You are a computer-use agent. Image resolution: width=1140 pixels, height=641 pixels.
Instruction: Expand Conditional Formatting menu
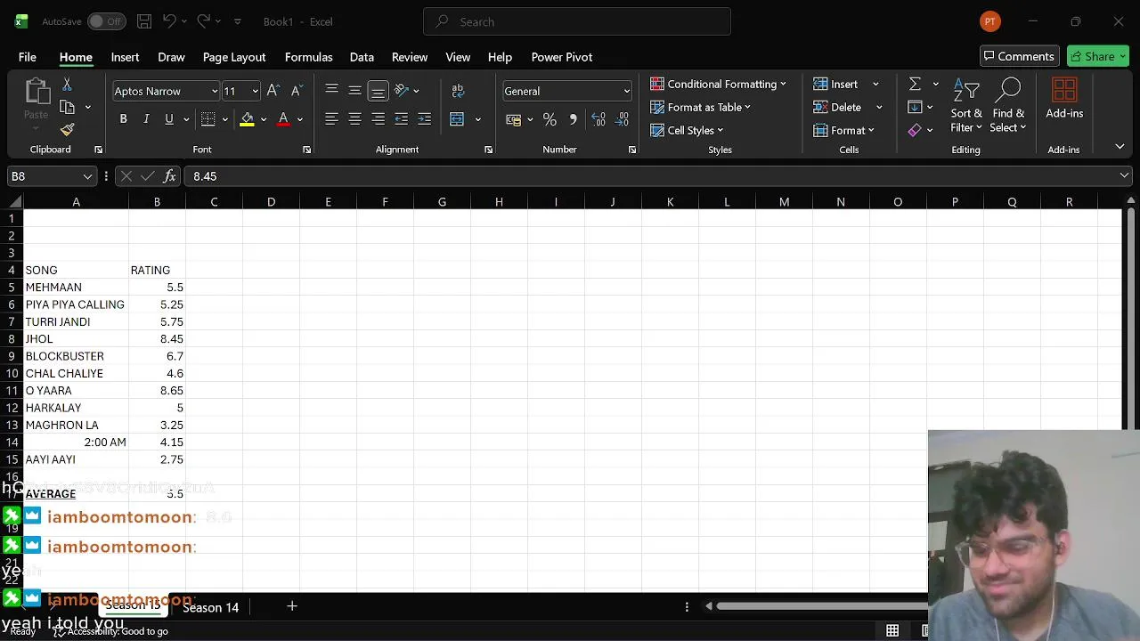point(718,84)
